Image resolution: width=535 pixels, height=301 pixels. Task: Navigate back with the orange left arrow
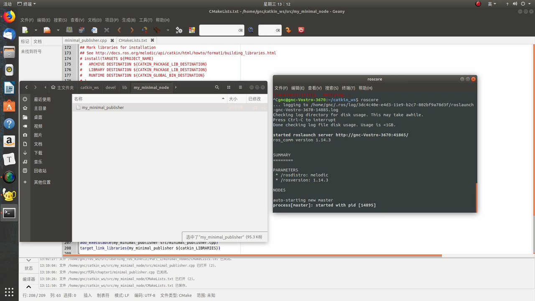[x=120, y=30]
